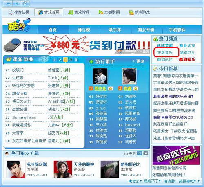
Task: Open the 歌手库 navigation menu item
Action: [115, 30]
